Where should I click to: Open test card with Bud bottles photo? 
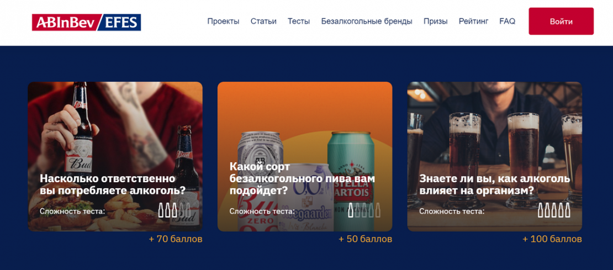click(x=115, y=156)
